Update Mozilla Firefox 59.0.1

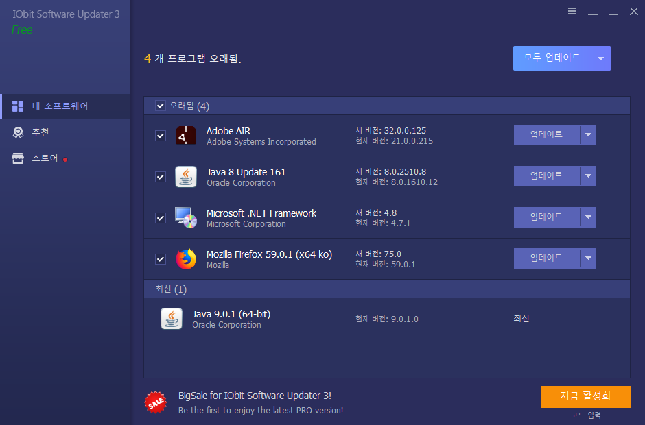tap(547, 258)
